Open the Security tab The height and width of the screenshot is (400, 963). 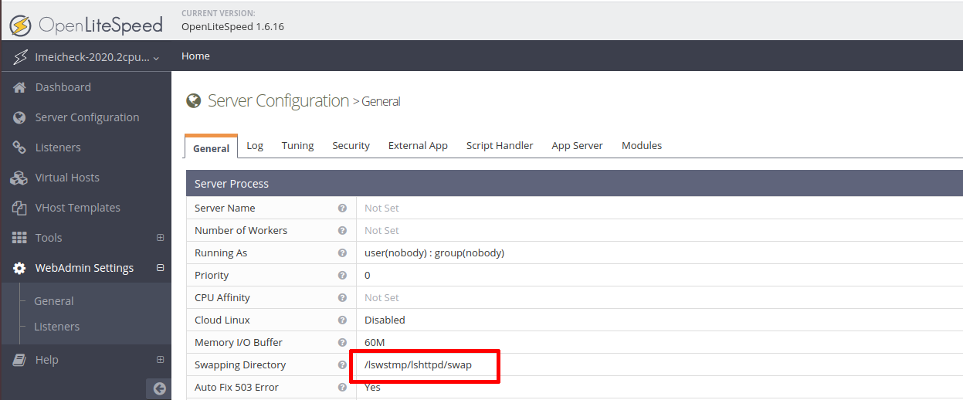(351, 145)
